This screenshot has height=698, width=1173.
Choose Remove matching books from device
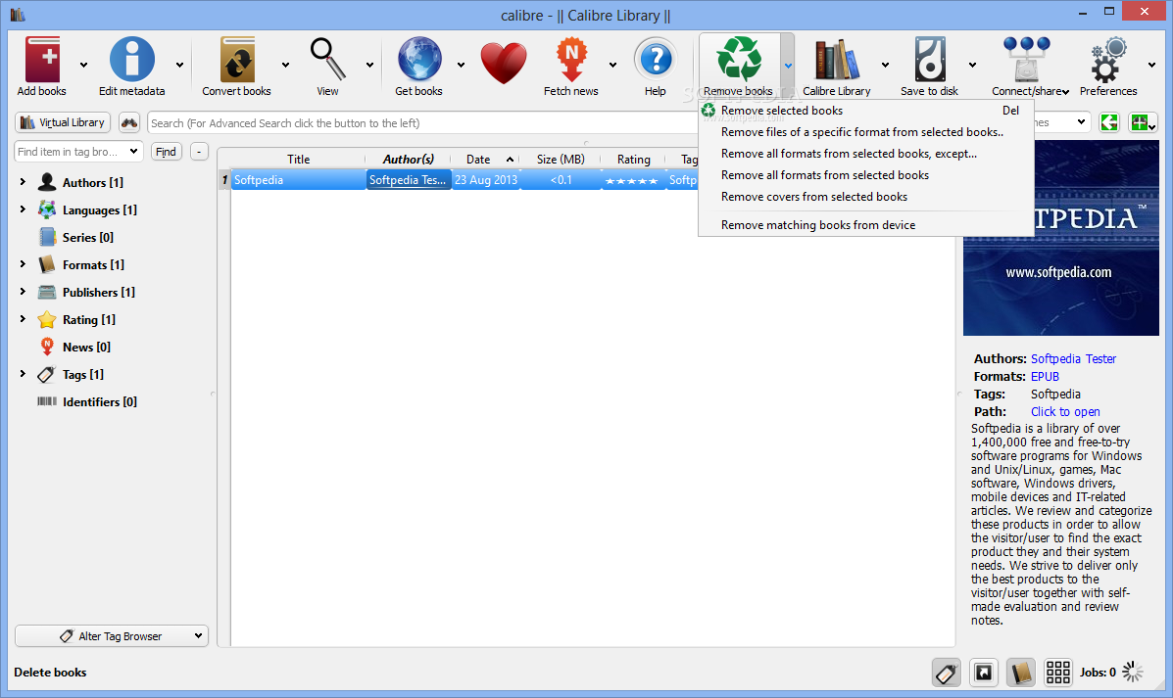(x=866, y=225)
